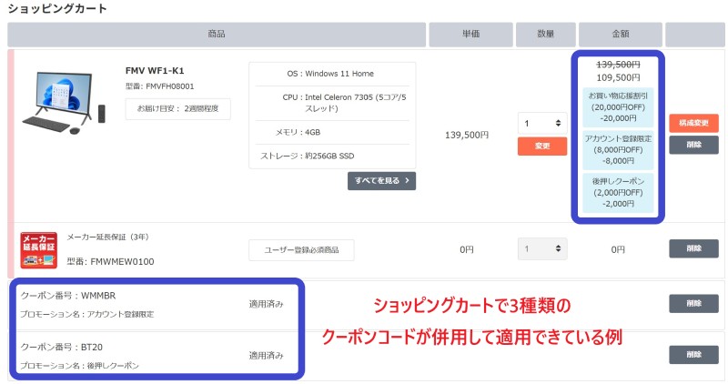Click クーポン番号：WMMBR text
Viewport: 728px width, 384px height.
point(68,296)
